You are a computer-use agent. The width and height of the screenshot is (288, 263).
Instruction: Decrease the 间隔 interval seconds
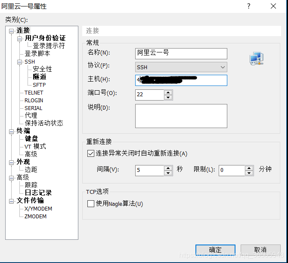168,173
